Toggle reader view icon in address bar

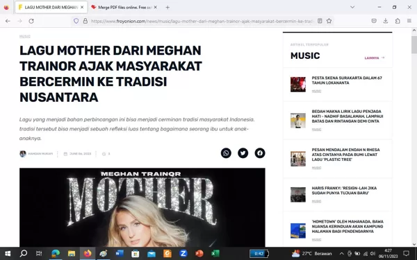coord(320,21)
